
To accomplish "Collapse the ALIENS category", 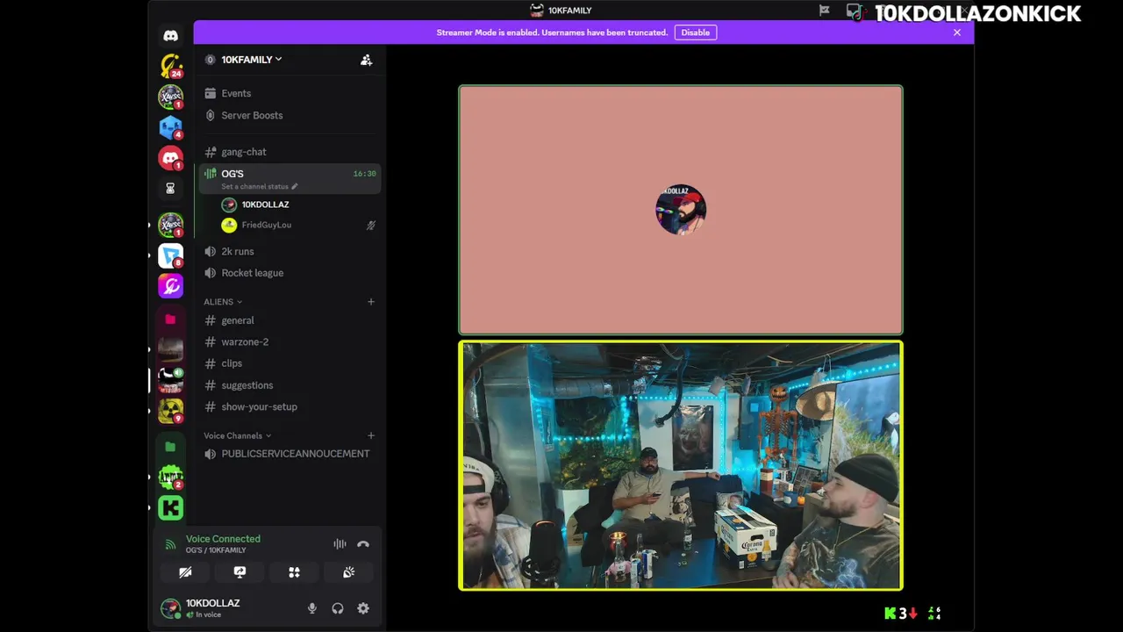I will point(223,302).
